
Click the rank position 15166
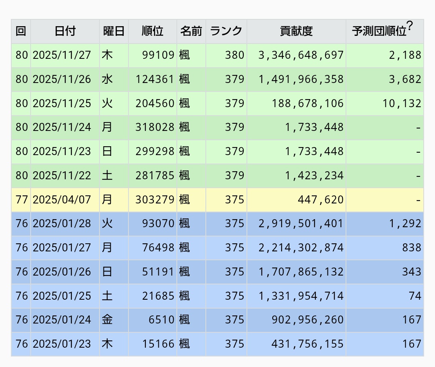click(x=158, y=344)
